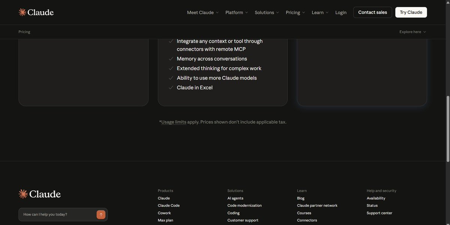Viewport: 450px width, 225px height.
Task: Open the Usage limits link
Action: coord(174,122)
